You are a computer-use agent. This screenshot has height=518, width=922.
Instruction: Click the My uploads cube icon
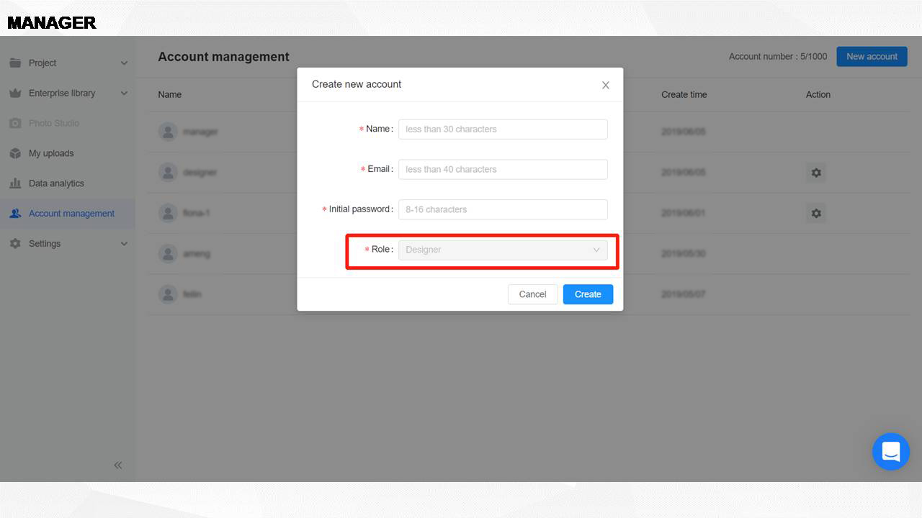tap(15, 153)
